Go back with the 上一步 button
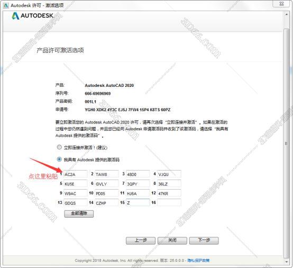Image resolution: width=293 pixels, height=268 pixels. pos(141,240)
